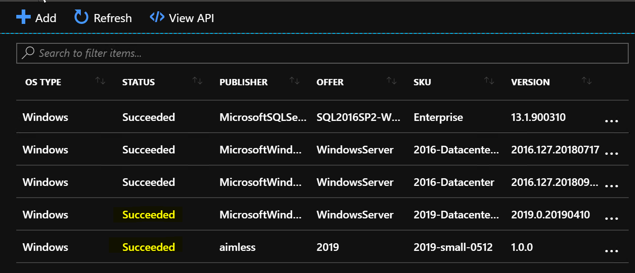The width and height of the screenshot is (635, 273).
Task: Click the Add plus icon
Action: [23, 18]
